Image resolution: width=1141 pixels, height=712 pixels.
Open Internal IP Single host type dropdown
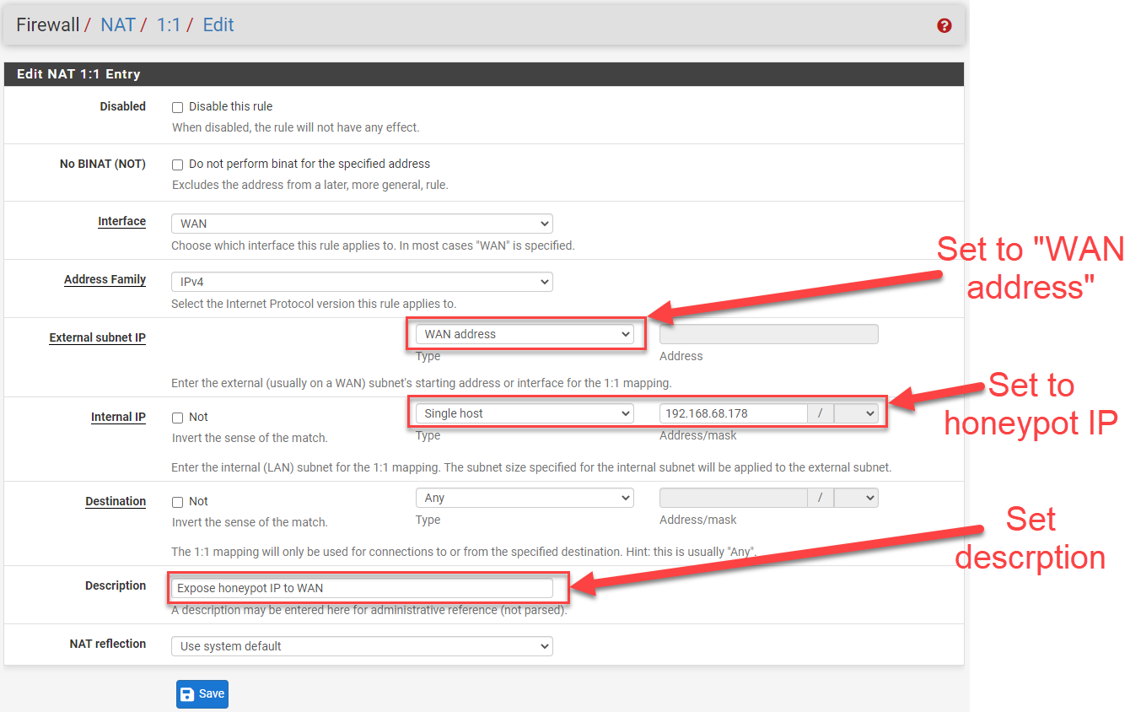click(525, 413)
